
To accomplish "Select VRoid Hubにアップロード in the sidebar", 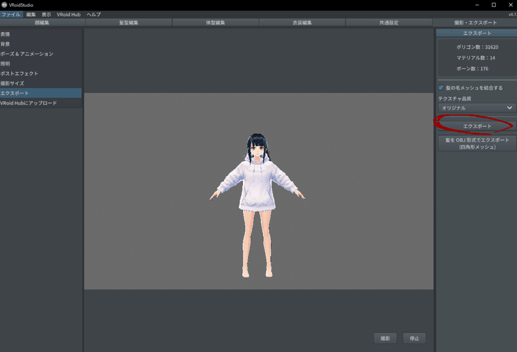I will (x=41, y=103).
